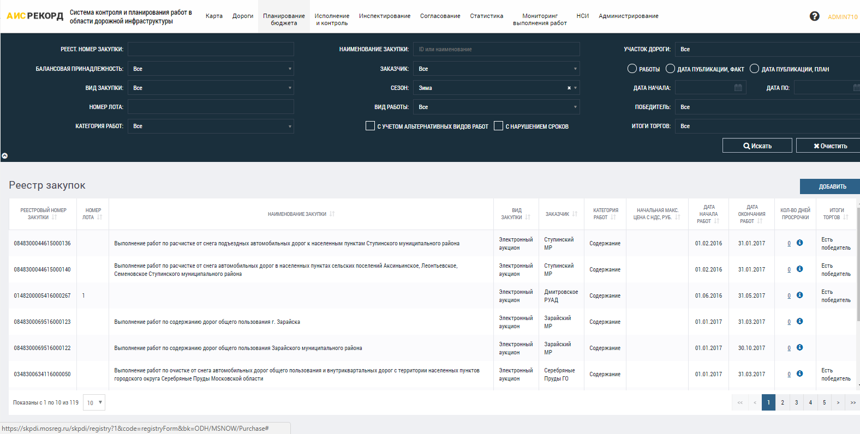Click the Искать search button

pos(757,146)
